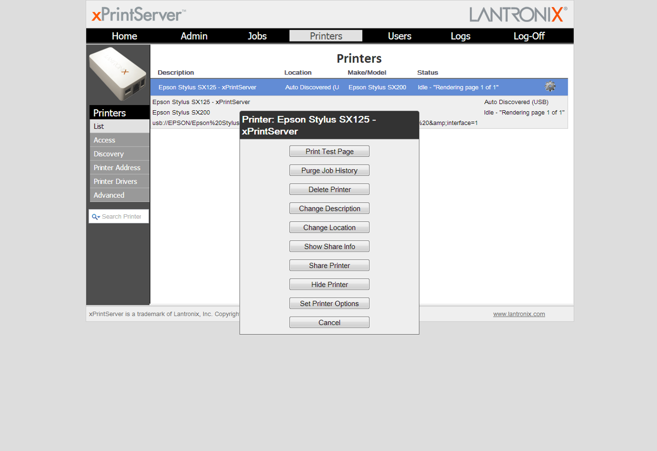Click the Delete Printer button
Screen dimensions: 657x451
tap(330, 189)
